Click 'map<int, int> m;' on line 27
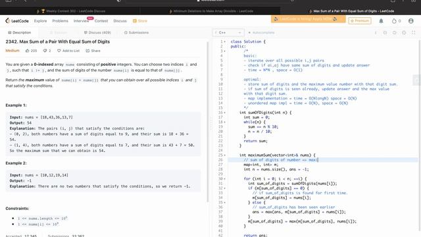This screenshot has width=421, height=237. click(260, 165)
